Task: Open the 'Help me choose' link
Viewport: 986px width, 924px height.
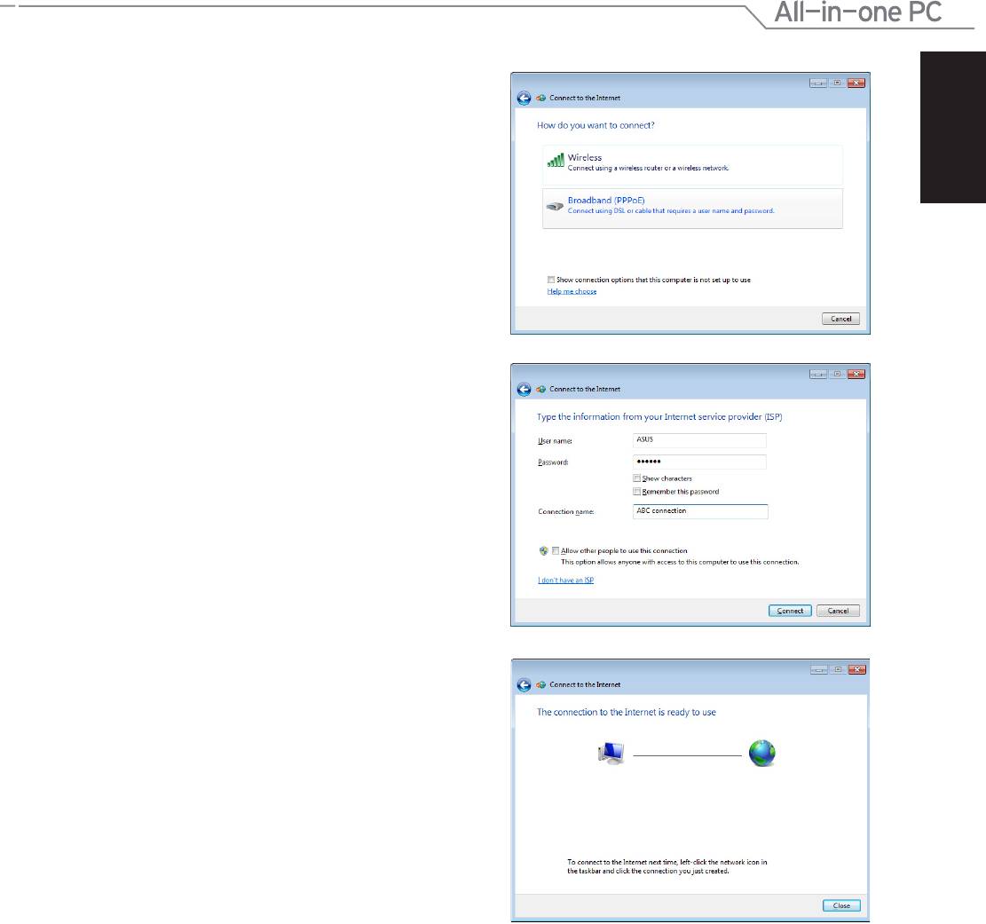Action: [572, 291]
